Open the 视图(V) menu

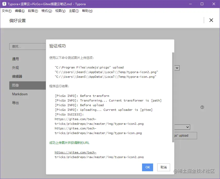click(60, 11)
